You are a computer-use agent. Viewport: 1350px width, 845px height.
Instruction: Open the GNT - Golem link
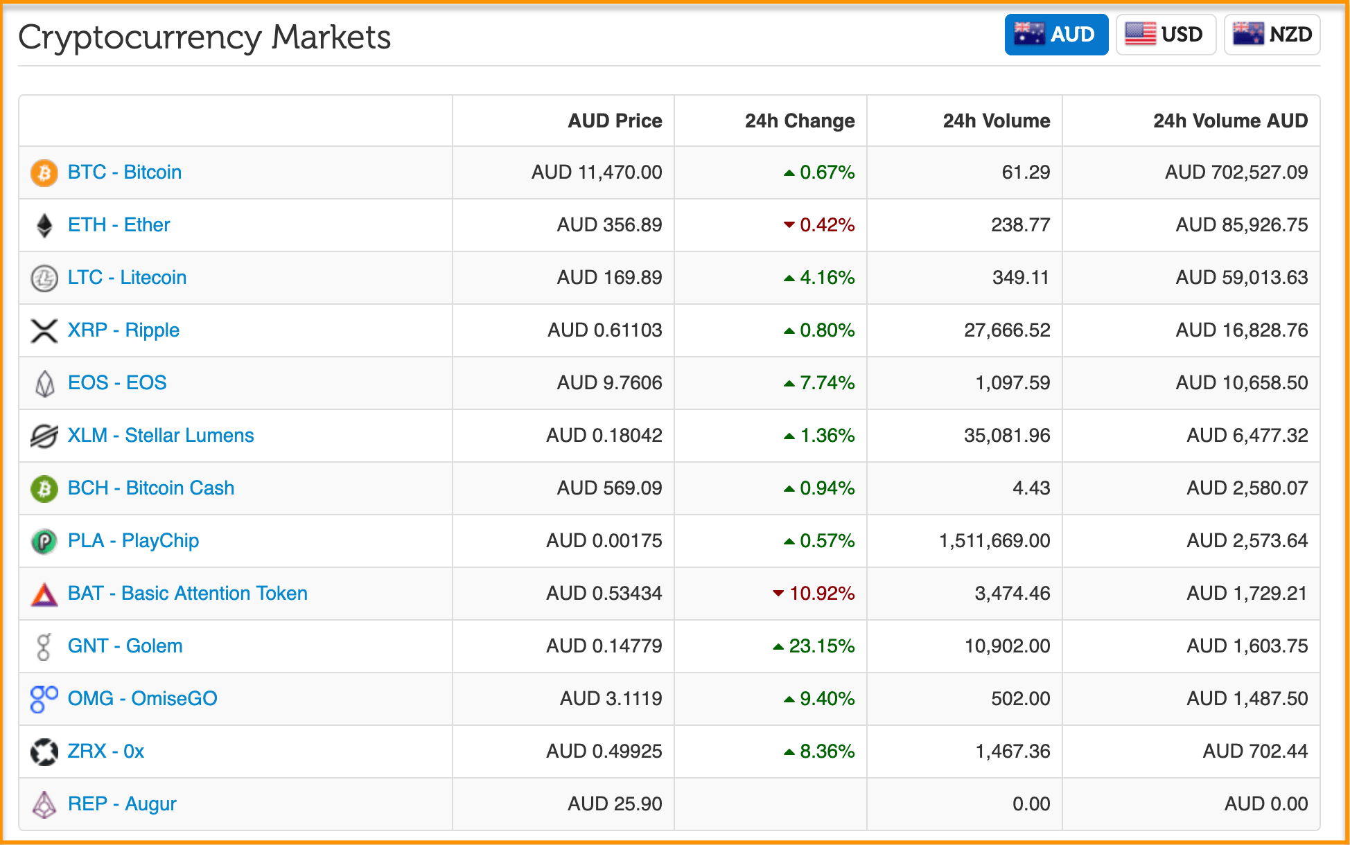125,646
